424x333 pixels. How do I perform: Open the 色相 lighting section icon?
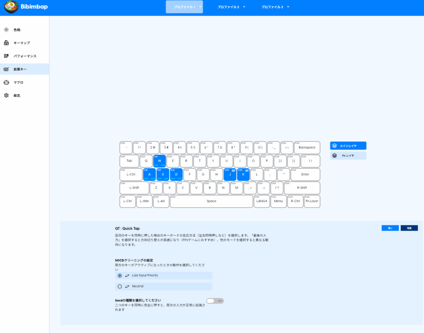tap(6, 30)
